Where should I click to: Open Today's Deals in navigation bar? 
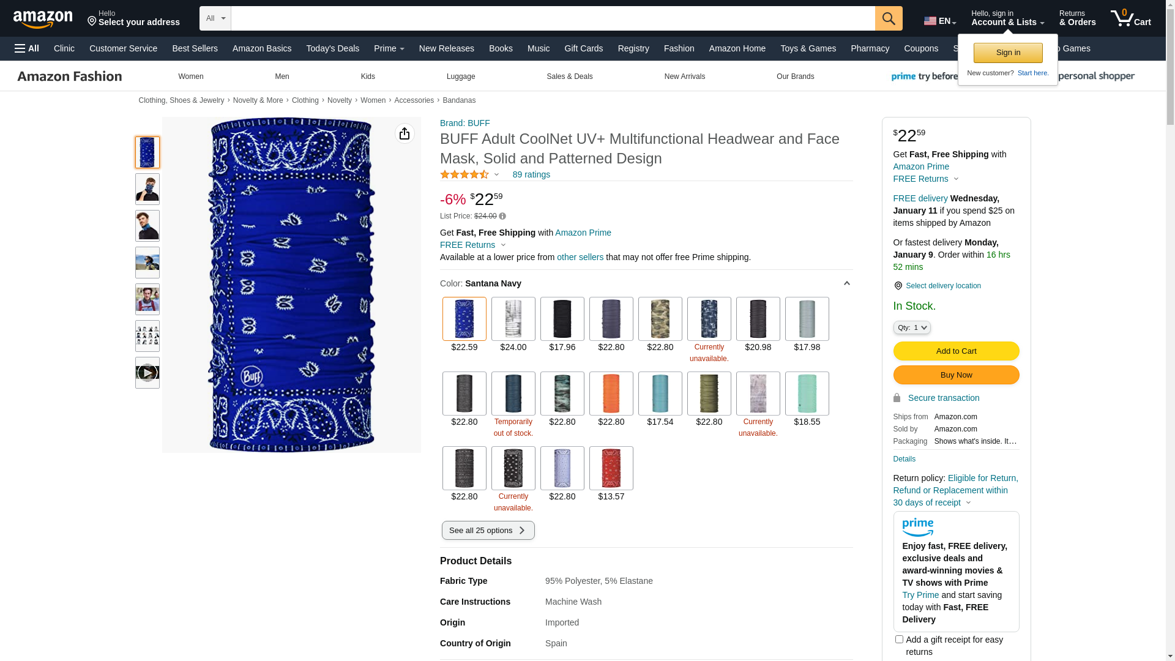tap(332, 48)
